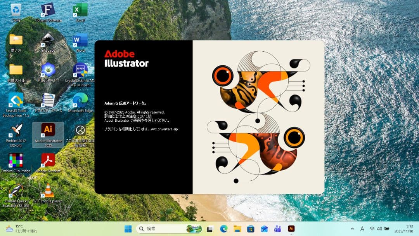Expand the hidden system tray icons chevron

point(352,229)
